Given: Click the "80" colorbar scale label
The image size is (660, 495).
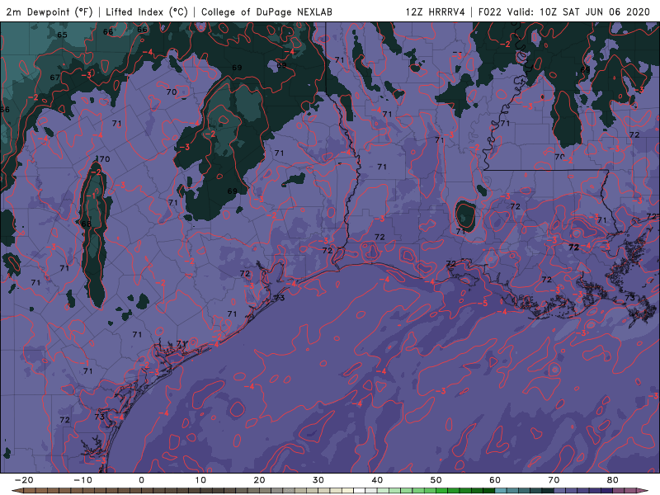Looking at the screenshot, I should click(x=613, y=480).
